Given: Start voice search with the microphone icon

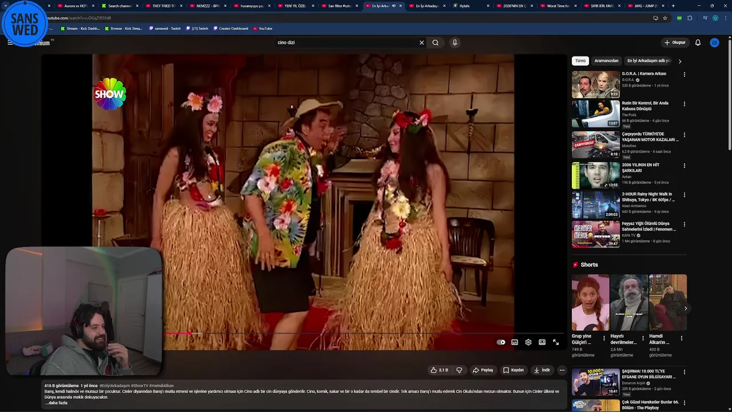Looking at the screenshot, I should point(455,42).
